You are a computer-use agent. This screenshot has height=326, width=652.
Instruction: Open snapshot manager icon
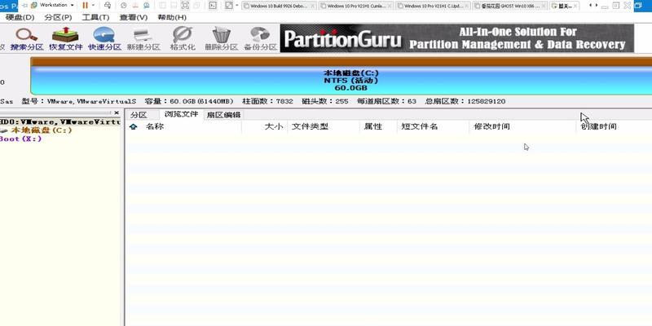(x=147, y=6)
